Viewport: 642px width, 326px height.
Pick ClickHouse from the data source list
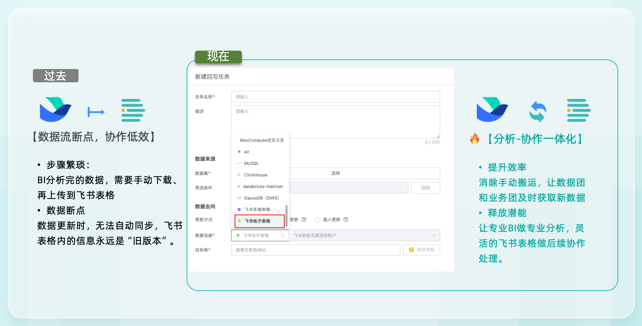[x=255, y=175]
